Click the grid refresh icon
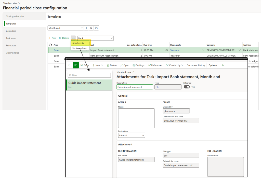Screen dimensions: 261x182 point(50,45)
